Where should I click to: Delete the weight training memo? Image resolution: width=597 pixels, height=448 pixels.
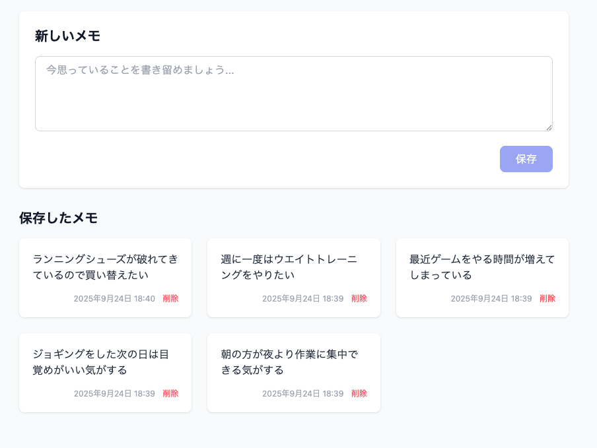click(359, 298)
